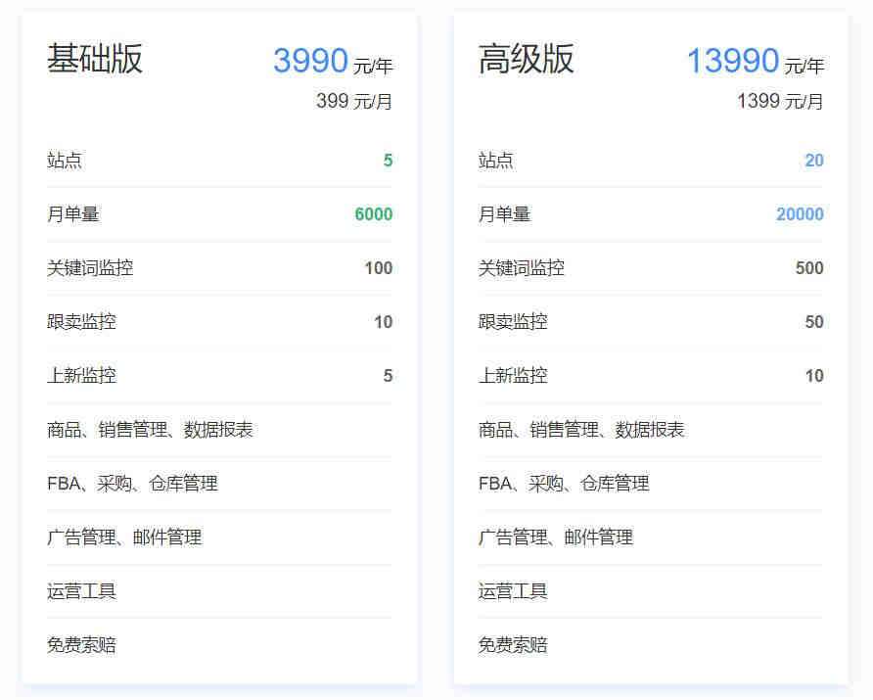Viewport: 873px width, 700px height.
Task: Click 月单量 value 6000
Action: coord(374,214)
